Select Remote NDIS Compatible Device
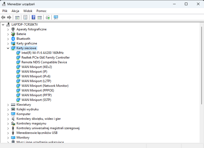The width and height of the screenshot is (204, 148). [x=44, y=62]
